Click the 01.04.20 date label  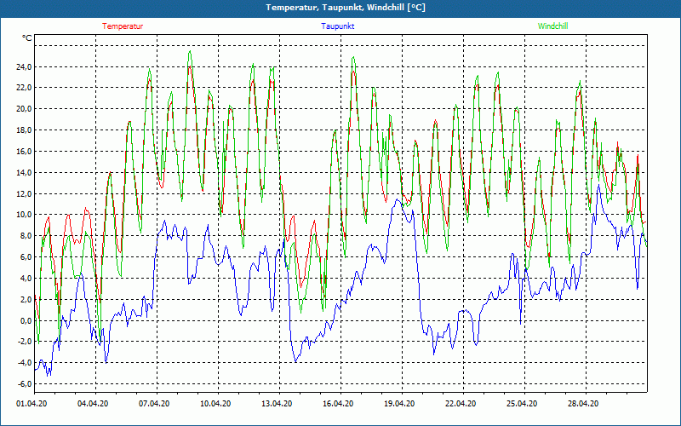(31, 404)
